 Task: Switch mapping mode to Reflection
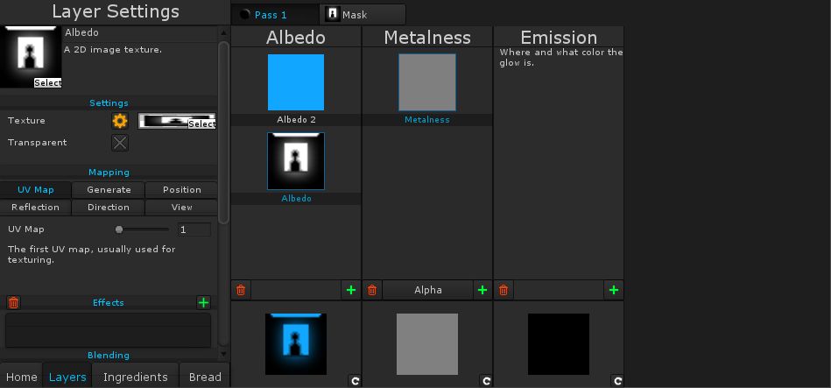point(36,208)
